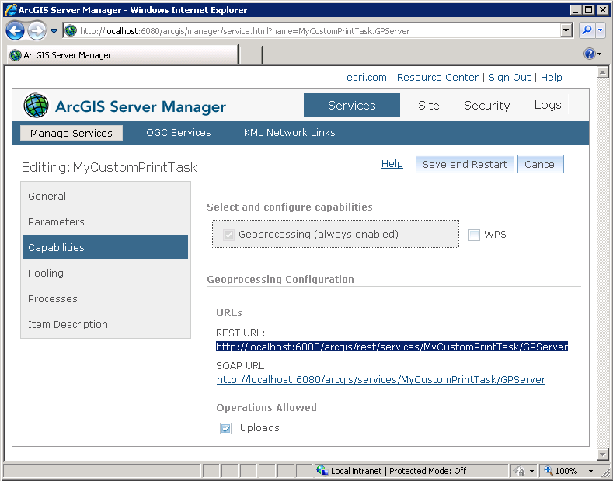This screenshot has width=613, height=481.
Task: Click the Cancel button
Action: coord(540,164)
